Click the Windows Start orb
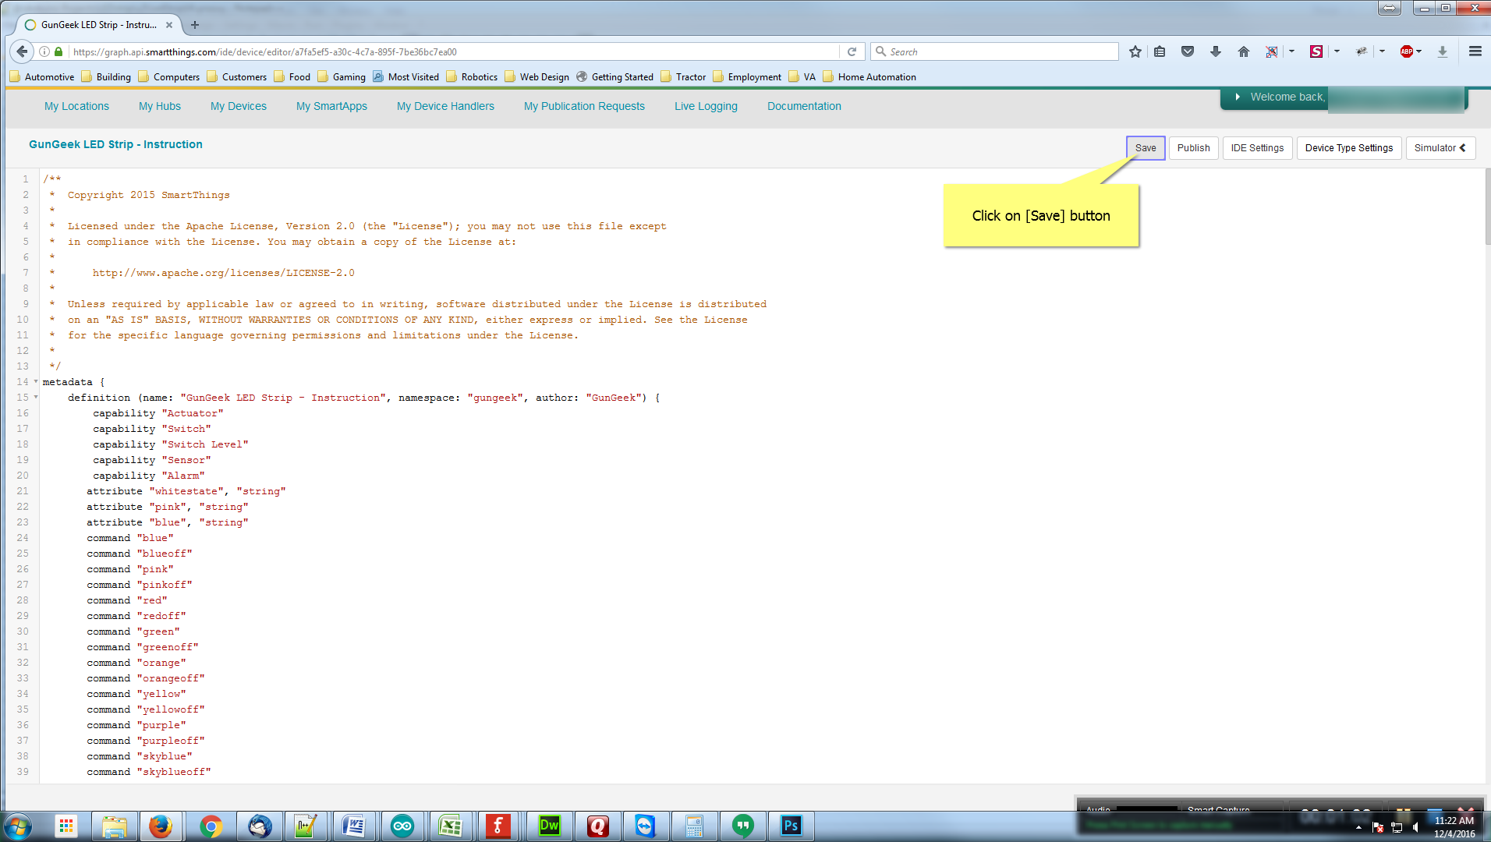Screen dimensions: 1491x842 [19, 826]
